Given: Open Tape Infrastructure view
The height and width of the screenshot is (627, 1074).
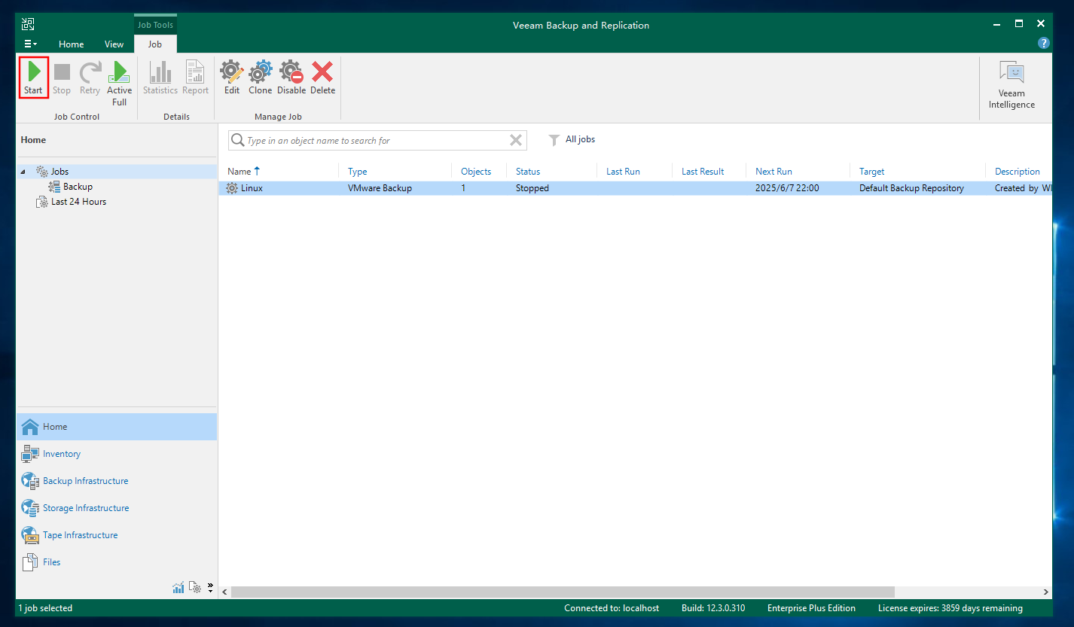Looking at the screenshot, I should click(116, 535).
